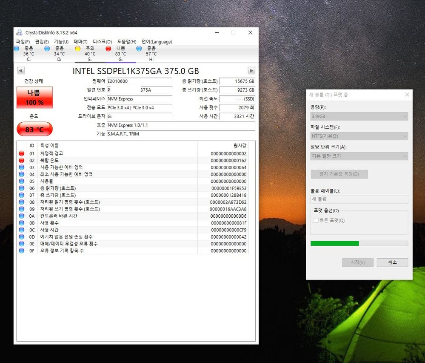This screenshot has height=363, width=425.
Task: Select drive G: red bad status icon
Action: pyautogui.click(x=108, y=49)
